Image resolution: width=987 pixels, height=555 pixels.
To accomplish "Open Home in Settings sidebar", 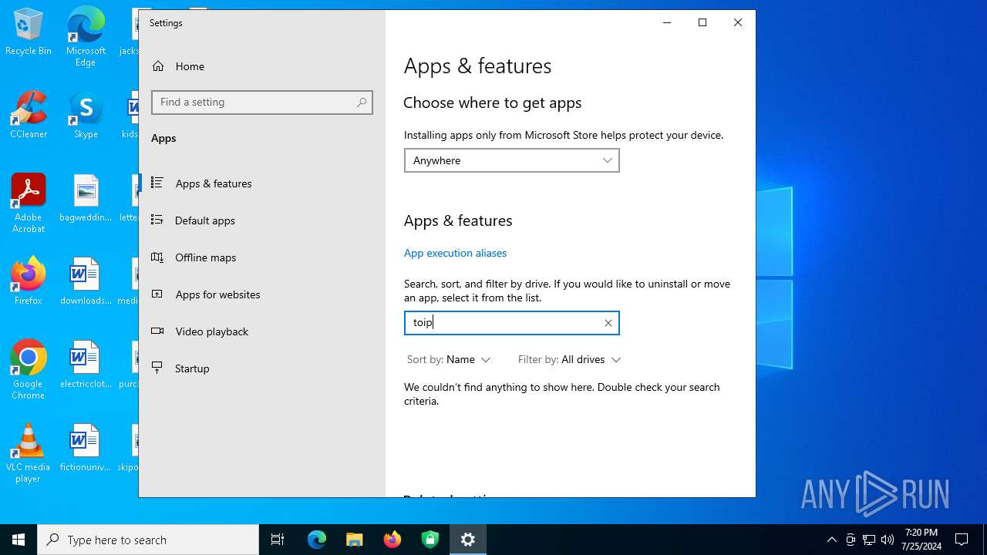I will tap(262, 66).
